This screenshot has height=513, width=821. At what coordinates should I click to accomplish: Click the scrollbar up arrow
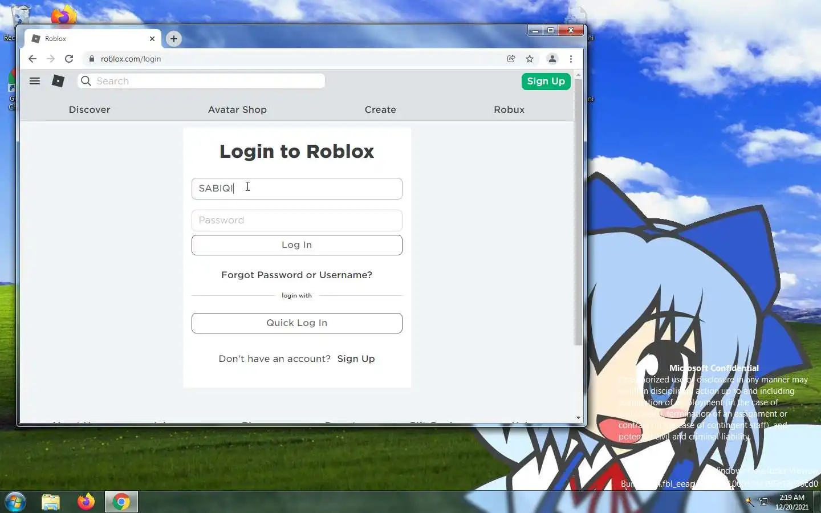578,75
